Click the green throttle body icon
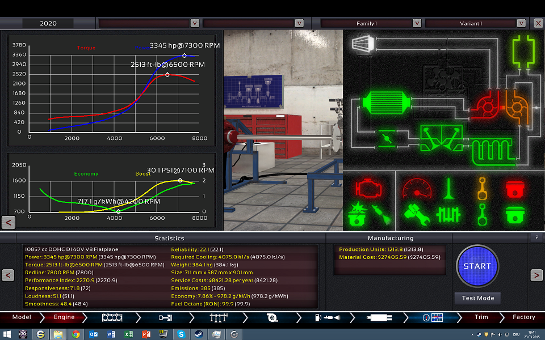 click(x=386, y=139)
